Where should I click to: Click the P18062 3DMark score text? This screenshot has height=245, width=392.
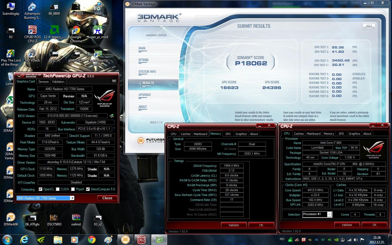click(251, 63)
